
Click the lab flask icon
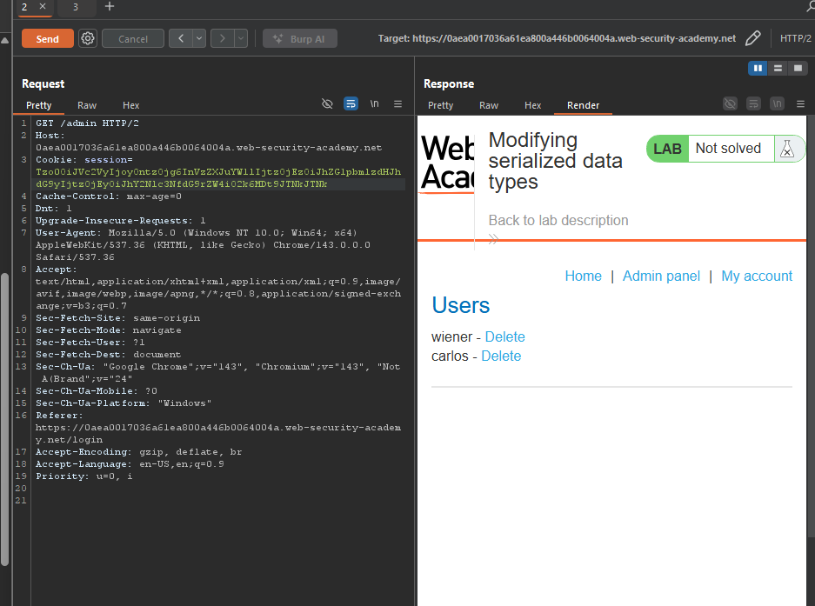coord(787,149)
